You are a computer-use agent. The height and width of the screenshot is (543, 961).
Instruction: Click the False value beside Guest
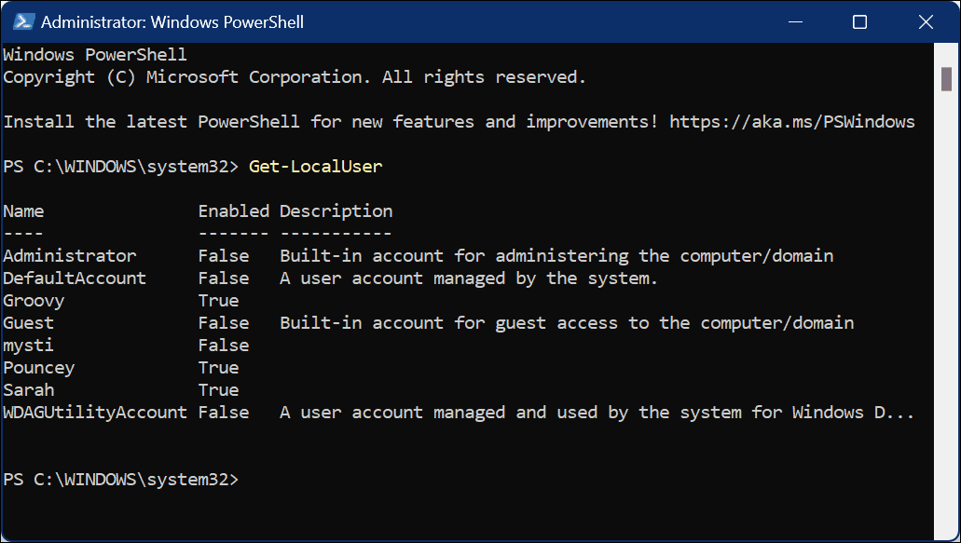[x=224, y=322]
